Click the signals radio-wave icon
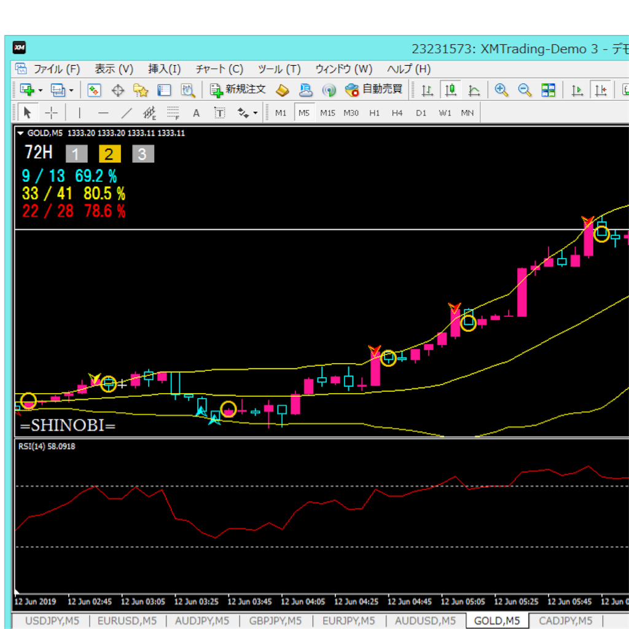629x629 pixels. point(329,90)
